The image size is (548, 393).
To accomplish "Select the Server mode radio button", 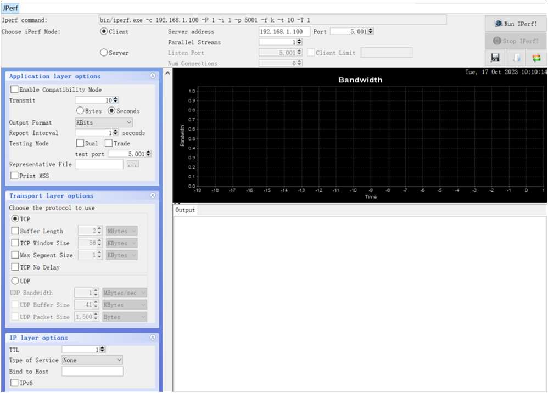I will tap(104, 53).
